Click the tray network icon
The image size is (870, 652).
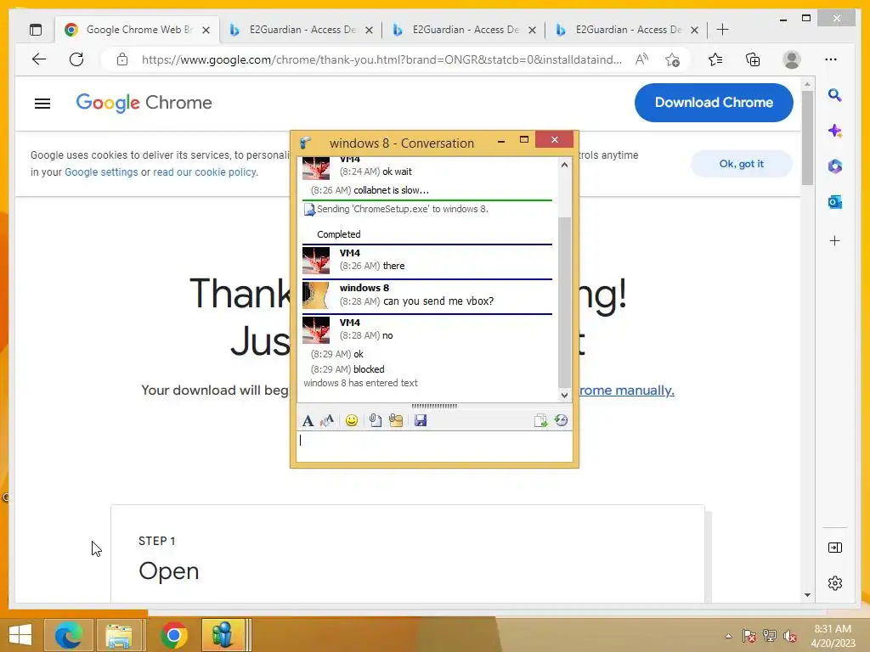coord(769,636)
